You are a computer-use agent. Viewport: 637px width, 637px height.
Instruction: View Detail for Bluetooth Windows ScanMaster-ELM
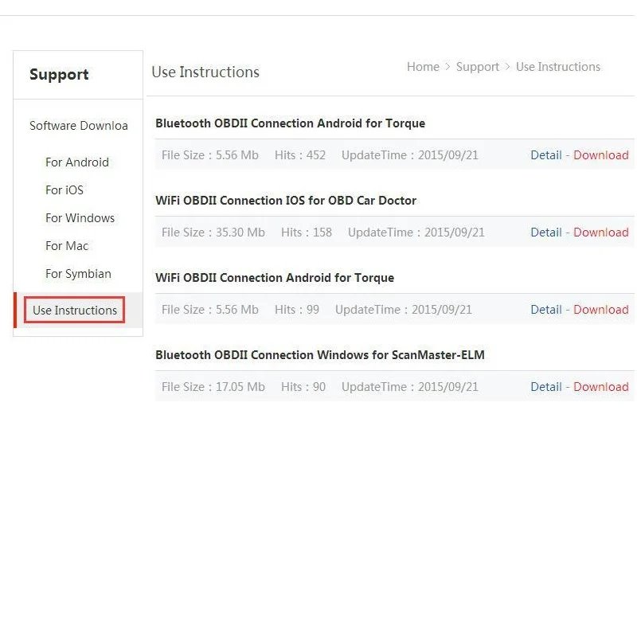click(x=546, y=386)
